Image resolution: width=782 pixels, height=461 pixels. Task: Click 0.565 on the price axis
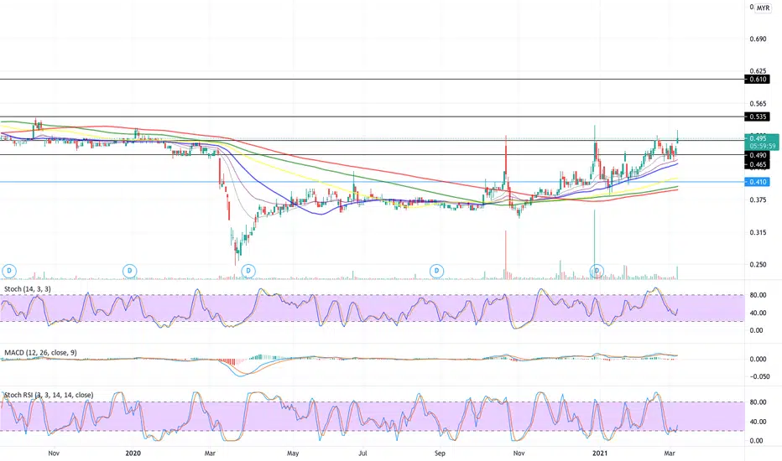[758, 104]
